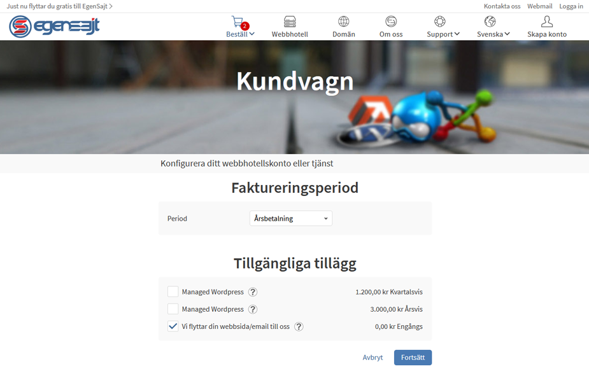The height and width of the screenshot is (376, 589).
Task: Expand the Svenska language menu
Action: (493, 34)
